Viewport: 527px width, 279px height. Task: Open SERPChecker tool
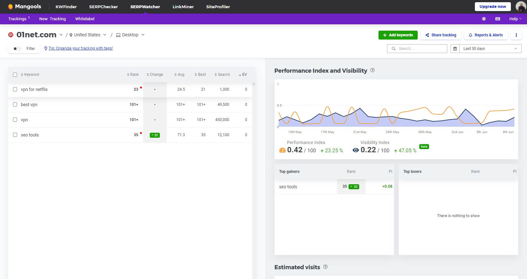click(103, 7)
